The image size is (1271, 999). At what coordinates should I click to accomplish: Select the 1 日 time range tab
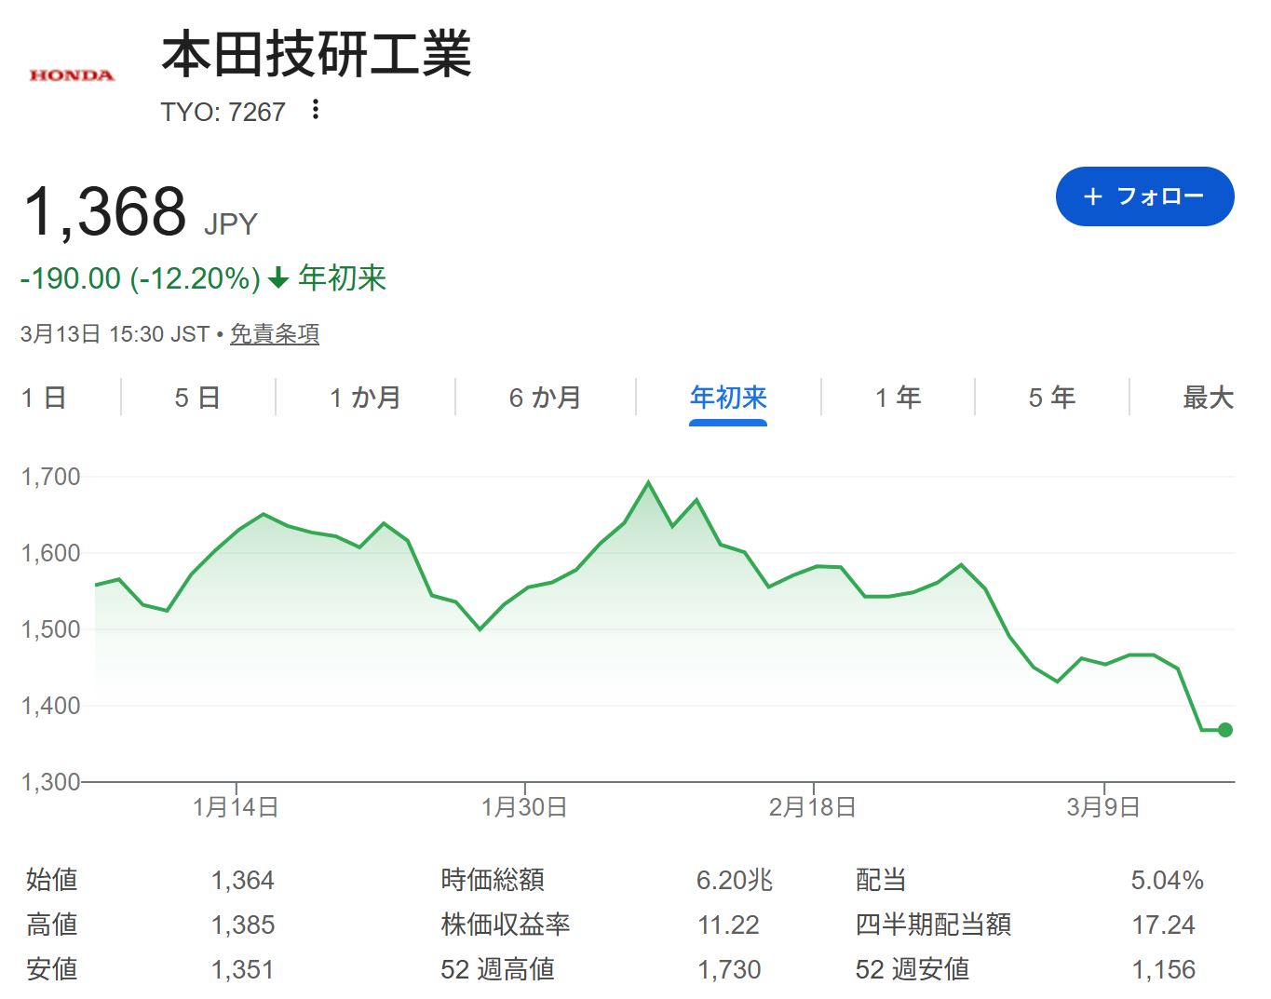tap(44, 398)
